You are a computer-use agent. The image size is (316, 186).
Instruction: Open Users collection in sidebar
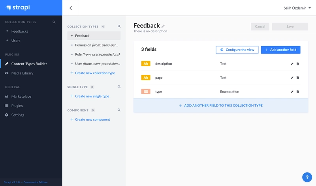point(16,41)
